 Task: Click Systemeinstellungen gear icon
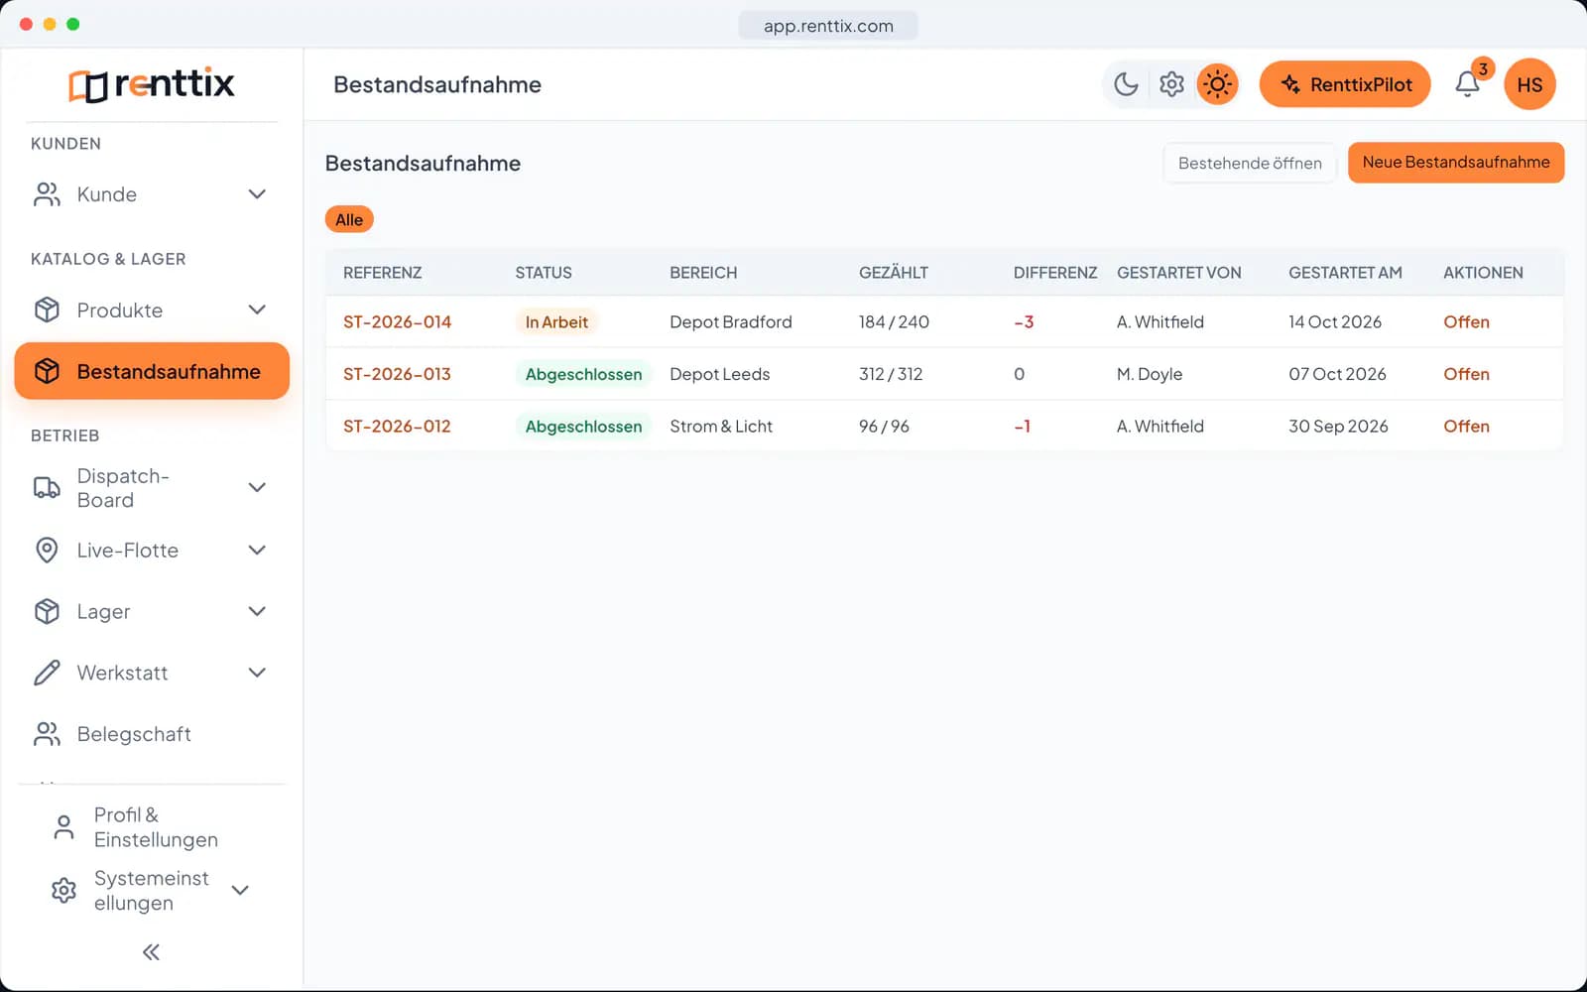63,891
